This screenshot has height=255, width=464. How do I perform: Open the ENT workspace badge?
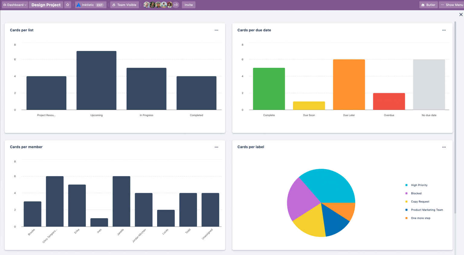pyautogui.click(x=100, y=5)
